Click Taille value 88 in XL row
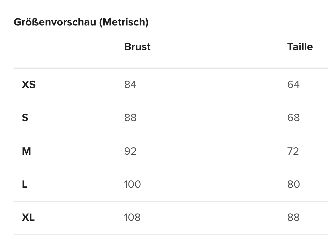This screenshot has height=252, width=328. pyautogui.click(x=293, y=218)
